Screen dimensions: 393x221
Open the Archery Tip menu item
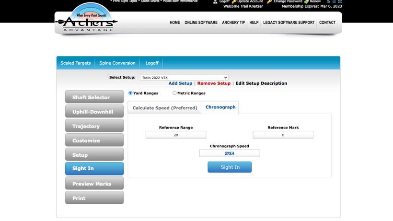[233, 23]
